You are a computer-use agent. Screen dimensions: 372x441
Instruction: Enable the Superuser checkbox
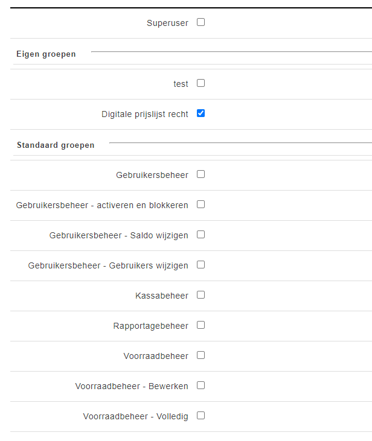[x=201, y=22]
